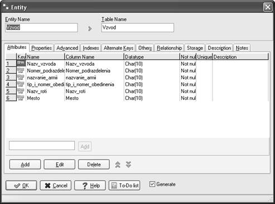Viewport: 275px width, 204px height.
Task: Click the Delete attribute button
Action: tap(94, 165)
